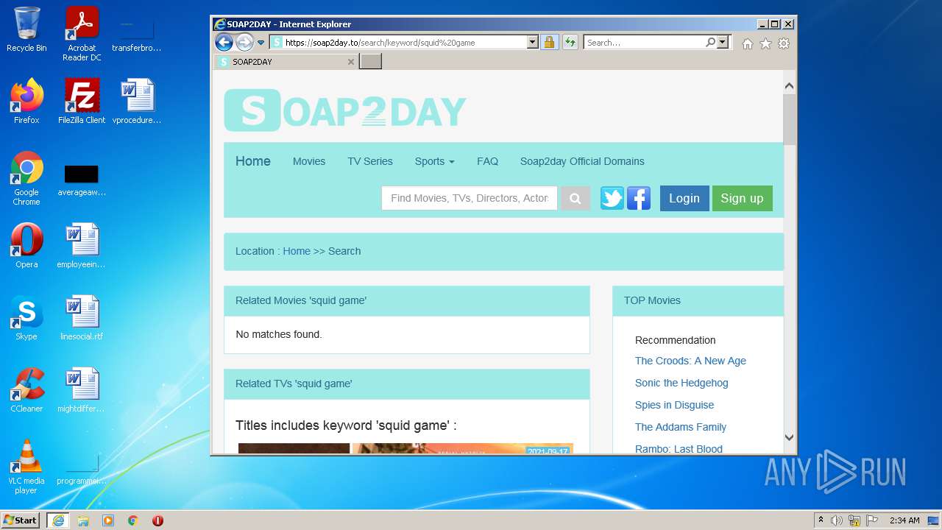Screen dimensions: 942x530
Task: Select the Acrobat Reader DC desktop icon
Action: coord(82,34)
